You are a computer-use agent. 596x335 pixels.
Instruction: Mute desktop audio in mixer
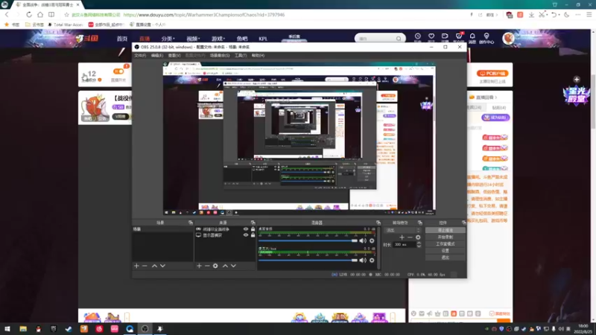(363, 240)
